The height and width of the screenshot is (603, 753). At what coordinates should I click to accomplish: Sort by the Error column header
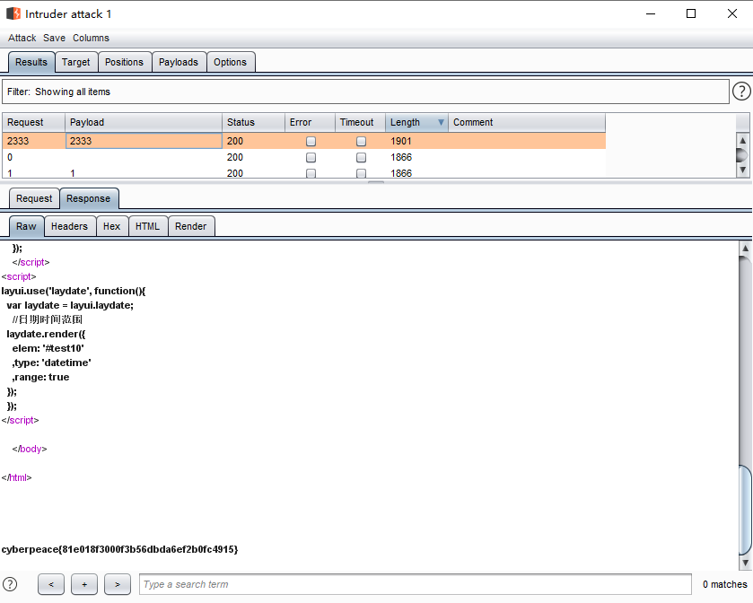pos(310,122)
